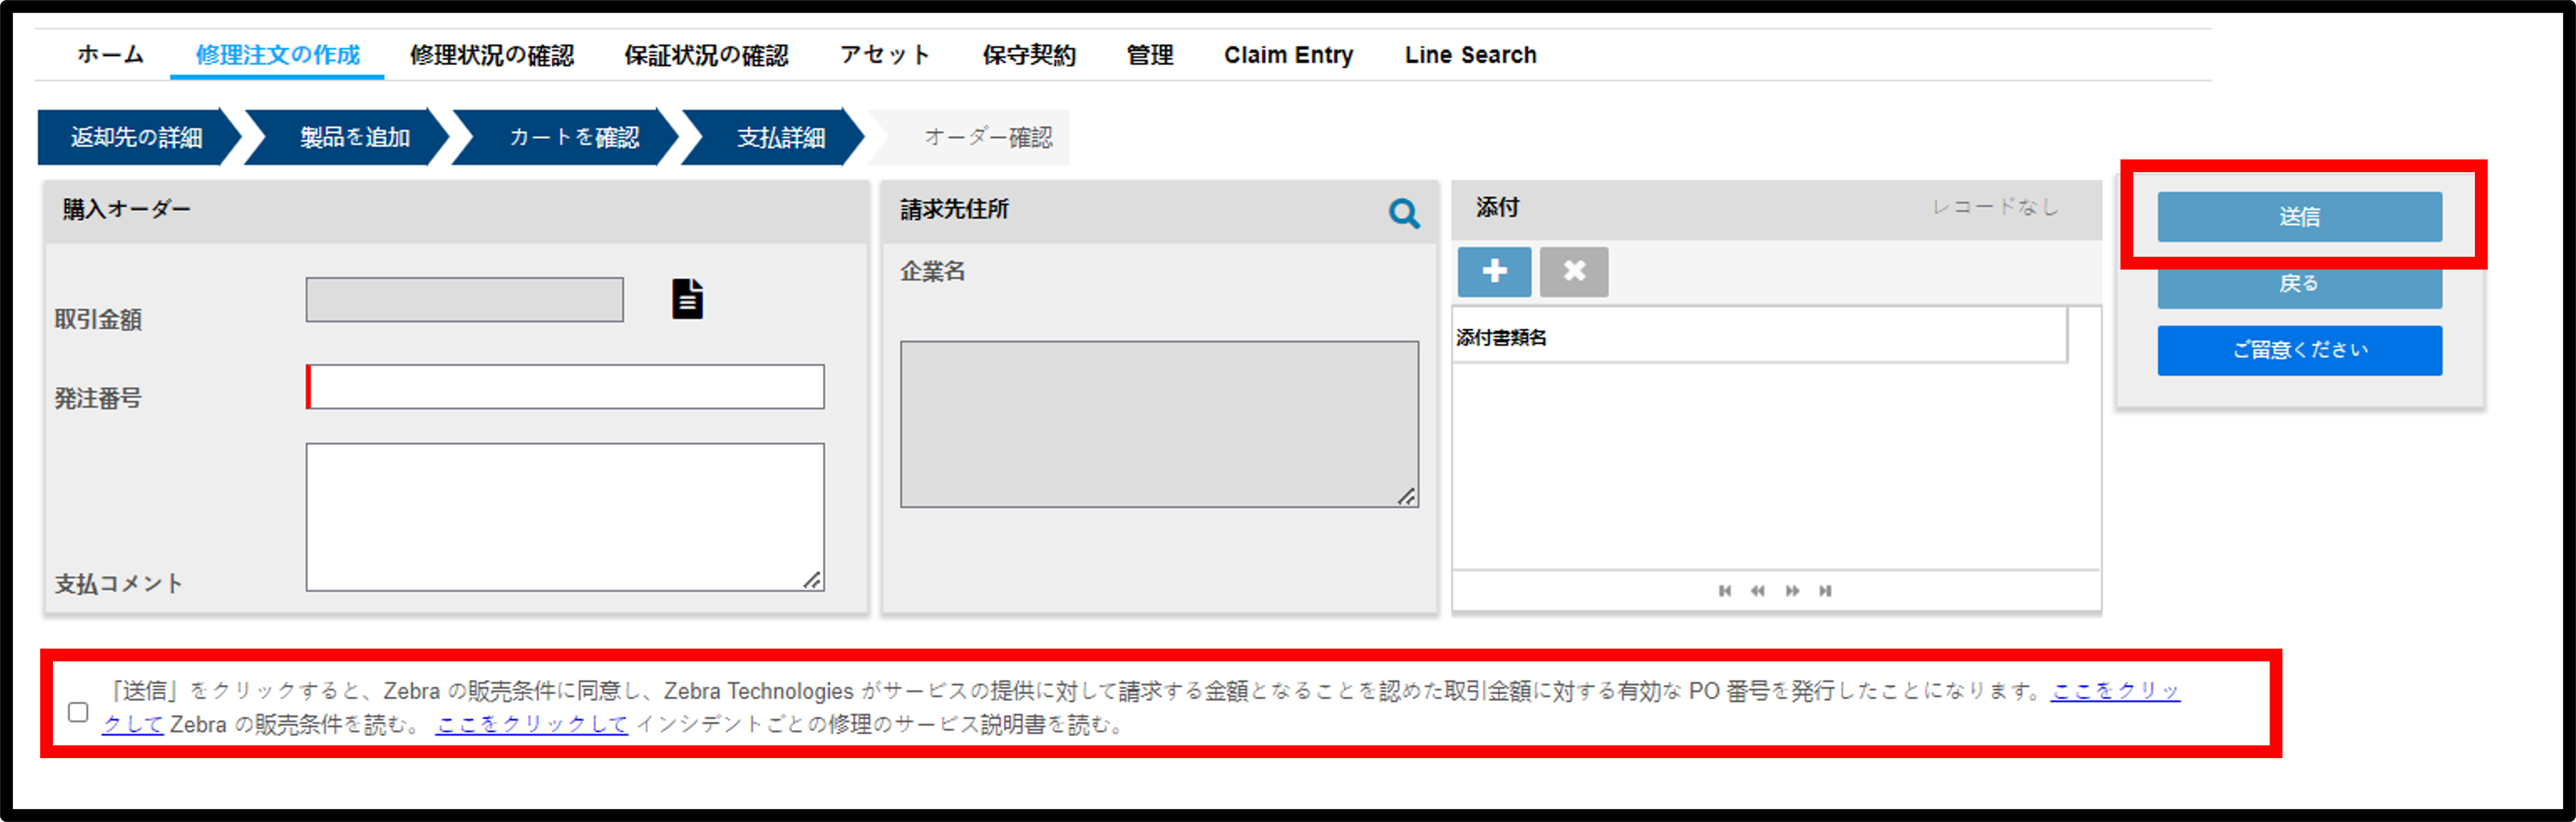Go to first page of attachments list
The width and height of the screenshot is (2576, 822).
1725,590
